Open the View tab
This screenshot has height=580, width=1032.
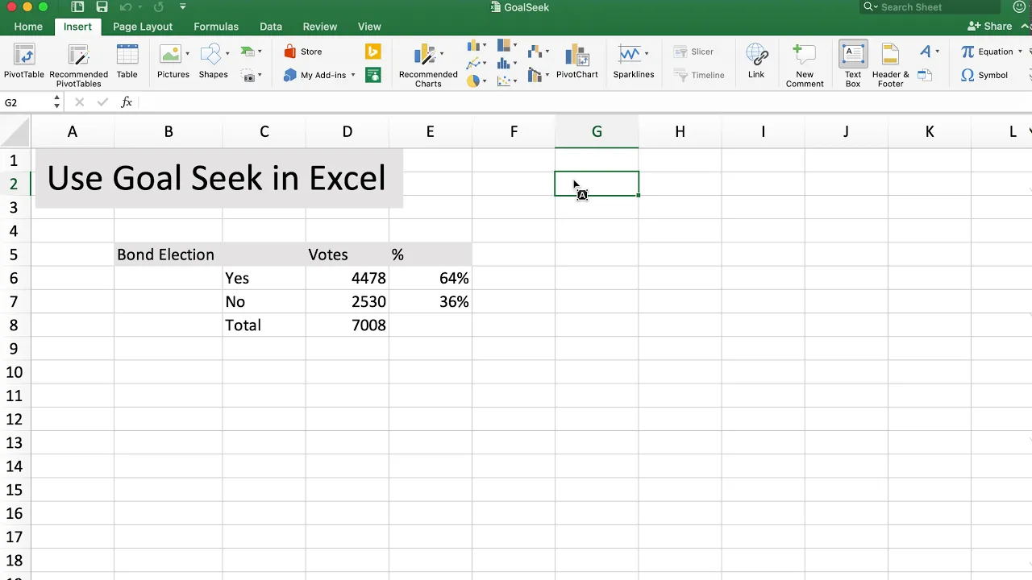tap(369, 27)
